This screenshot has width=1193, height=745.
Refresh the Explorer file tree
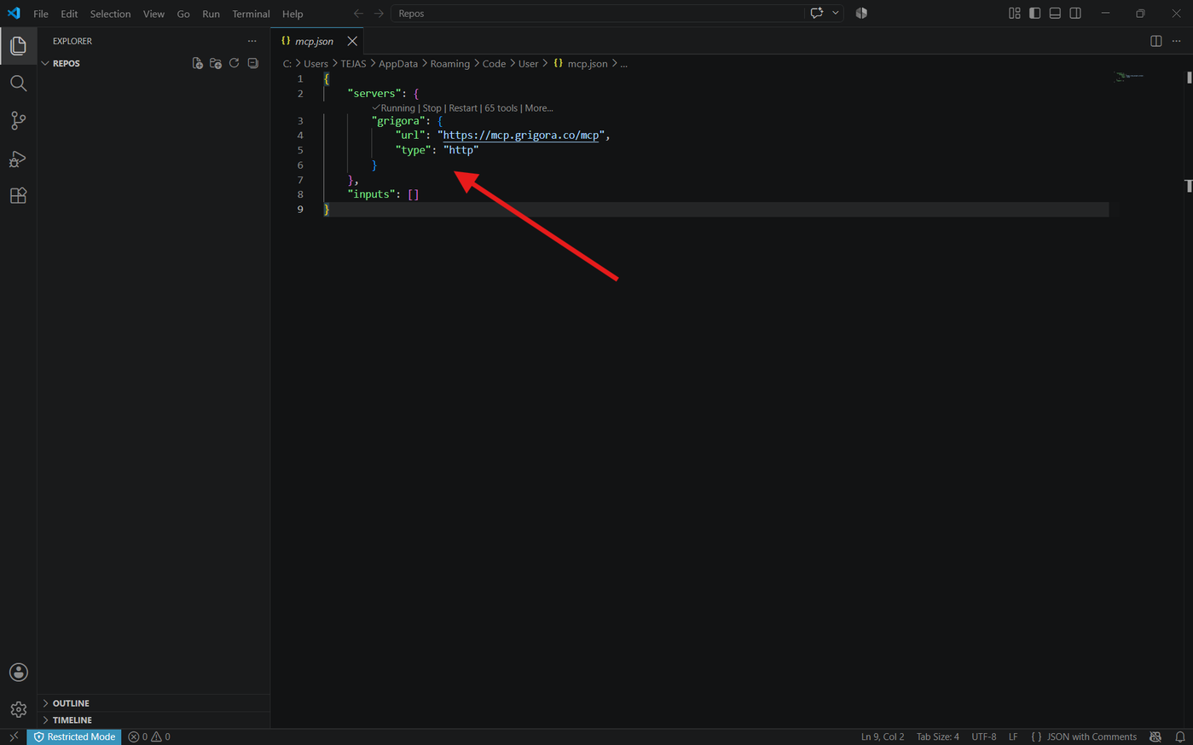click(235, 64)
